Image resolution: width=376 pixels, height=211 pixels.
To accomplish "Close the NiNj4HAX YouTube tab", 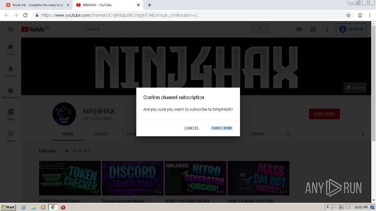I will [x=138, y=5].
